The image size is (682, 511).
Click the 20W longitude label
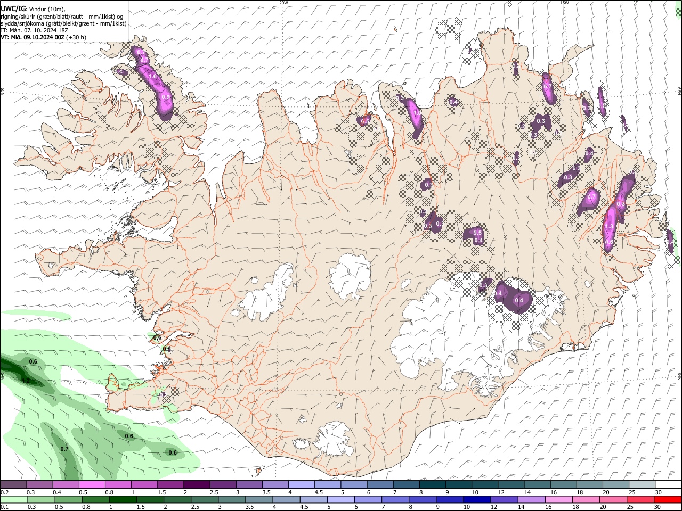pos(283,3)
